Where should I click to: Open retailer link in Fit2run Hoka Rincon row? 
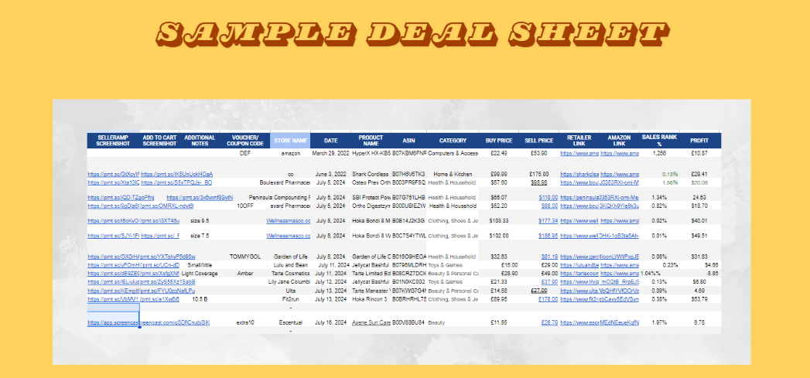click(x=579, y=299)
